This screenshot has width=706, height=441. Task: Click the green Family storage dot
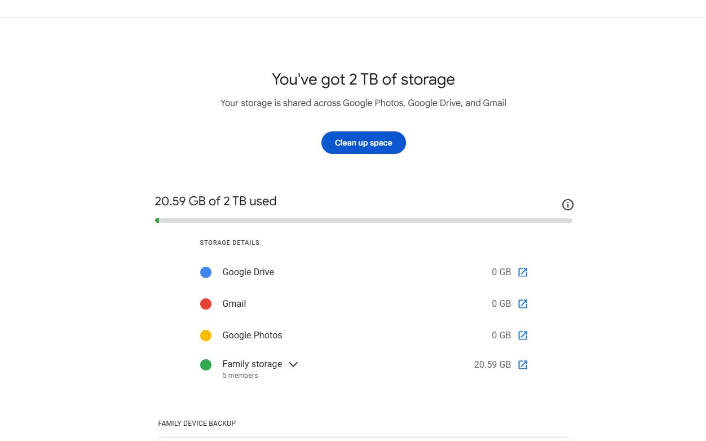pos(206,365)
